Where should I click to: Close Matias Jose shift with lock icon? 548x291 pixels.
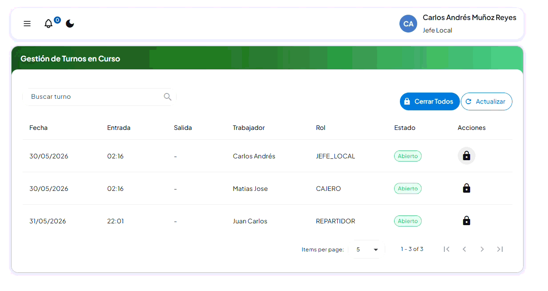pyautogui.click(x=467, y=188)
